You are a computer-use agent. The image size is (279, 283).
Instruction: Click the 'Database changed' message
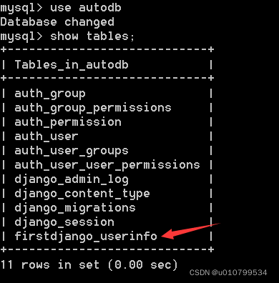tap(57, 22)
